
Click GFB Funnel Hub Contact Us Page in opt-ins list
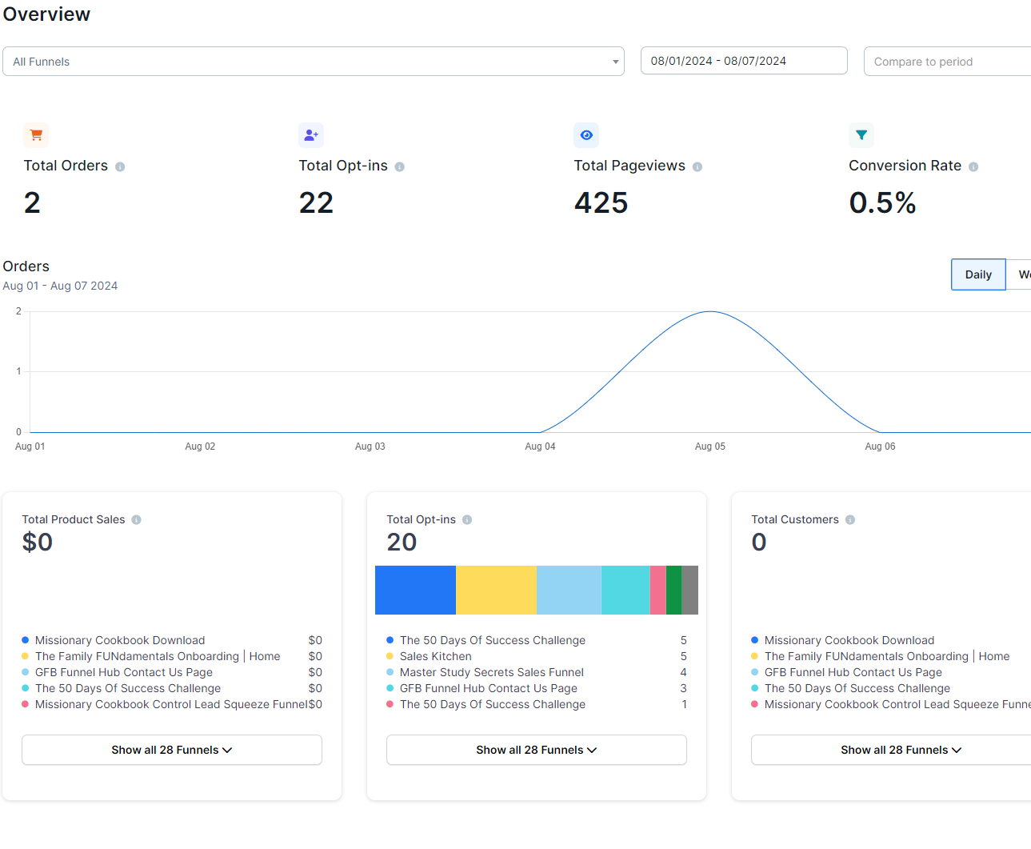pos(489,688)
